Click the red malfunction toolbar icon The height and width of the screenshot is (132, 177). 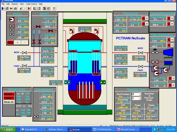(29, 8)
